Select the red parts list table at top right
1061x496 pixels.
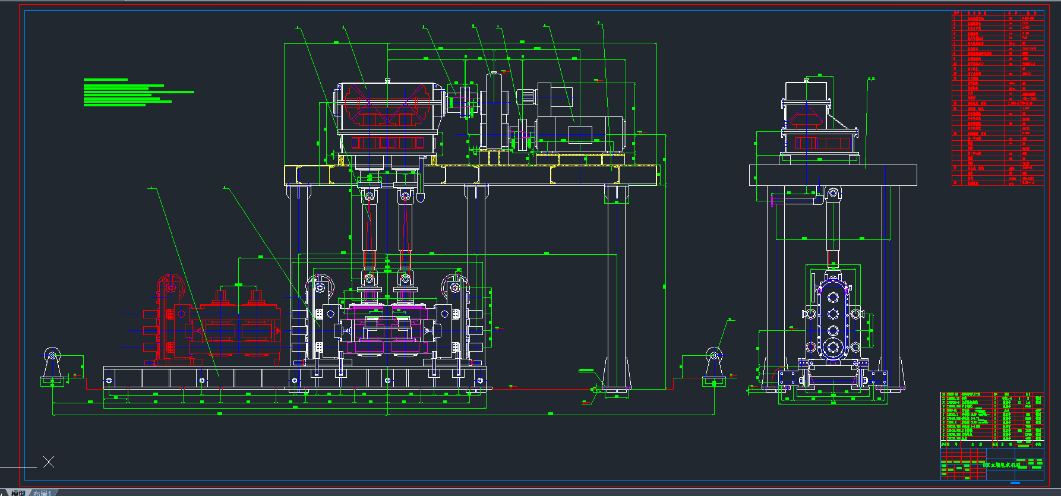pos(997,98)
